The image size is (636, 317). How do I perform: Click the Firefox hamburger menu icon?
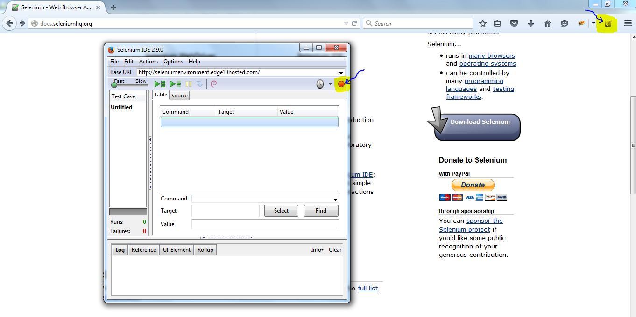tap(628, 23)
